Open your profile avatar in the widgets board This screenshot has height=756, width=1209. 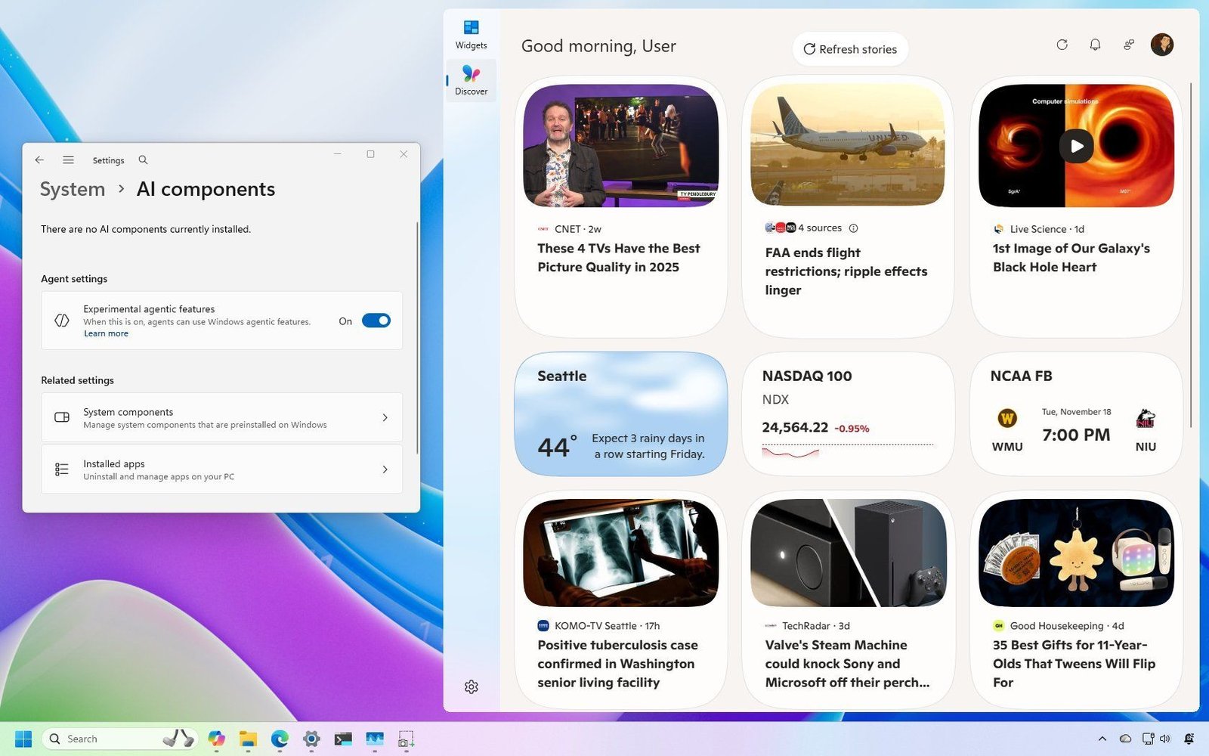[x=1163, y=45]
